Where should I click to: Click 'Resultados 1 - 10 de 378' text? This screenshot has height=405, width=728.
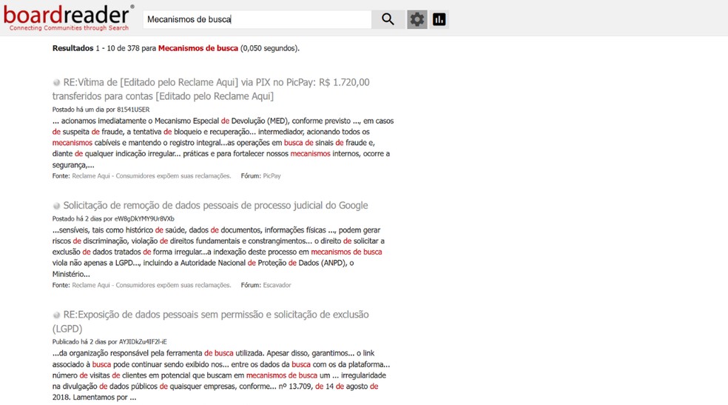(95, 48)
